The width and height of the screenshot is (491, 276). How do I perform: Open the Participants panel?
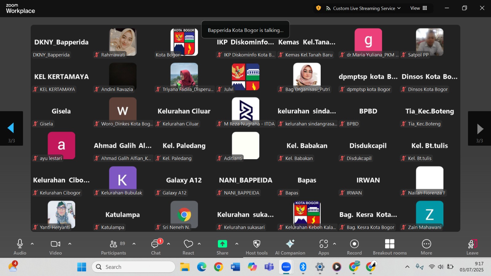[113, 247]
